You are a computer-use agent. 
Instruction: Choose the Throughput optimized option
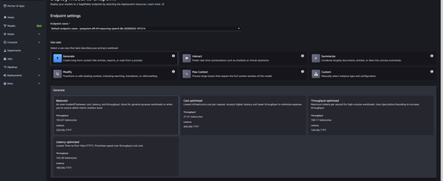coord(371,115)
